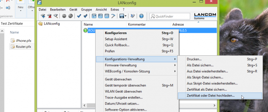Click the configuration toolbar icon next to WLAN monitor
The image size is (268, 112).
[107, 16]
